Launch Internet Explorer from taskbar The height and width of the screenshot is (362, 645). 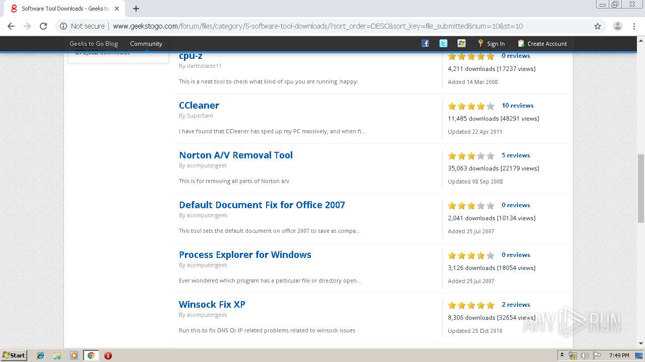[x=40, y=355]
